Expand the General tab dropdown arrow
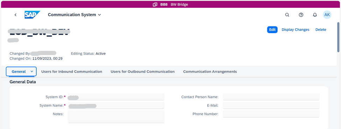The height and width of the screenshot is (129, 341). [32, 71]
